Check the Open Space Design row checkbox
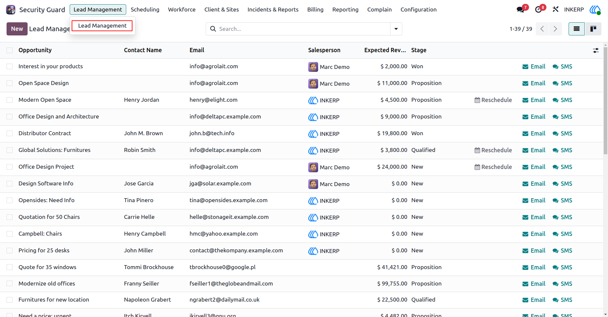608x317 pixels. pyautogui.click(x=10, y=83)
